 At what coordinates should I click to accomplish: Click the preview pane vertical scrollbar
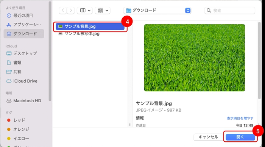259,61
